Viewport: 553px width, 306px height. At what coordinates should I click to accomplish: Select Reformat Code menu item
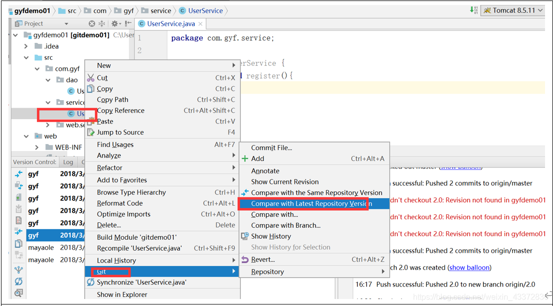[162, 203]
